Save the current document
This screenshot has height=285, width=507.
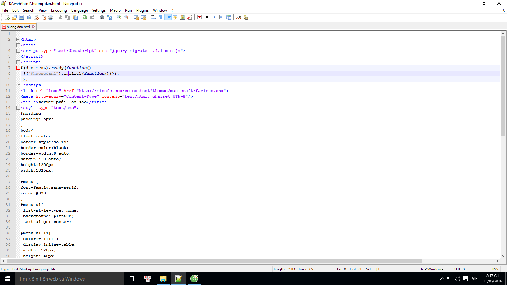[21, 17]
